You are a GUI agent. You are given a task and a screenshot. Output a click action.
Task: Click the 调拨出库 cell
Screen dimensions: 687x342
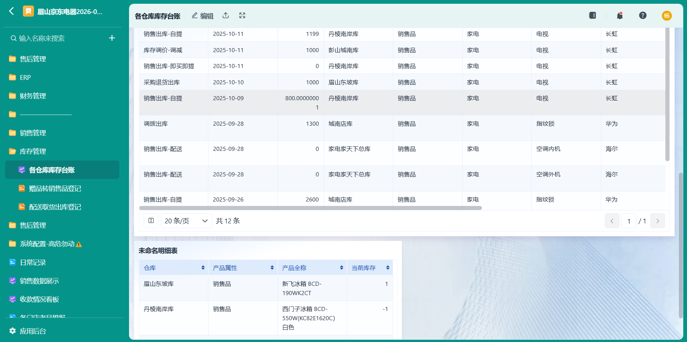point(173,128)
